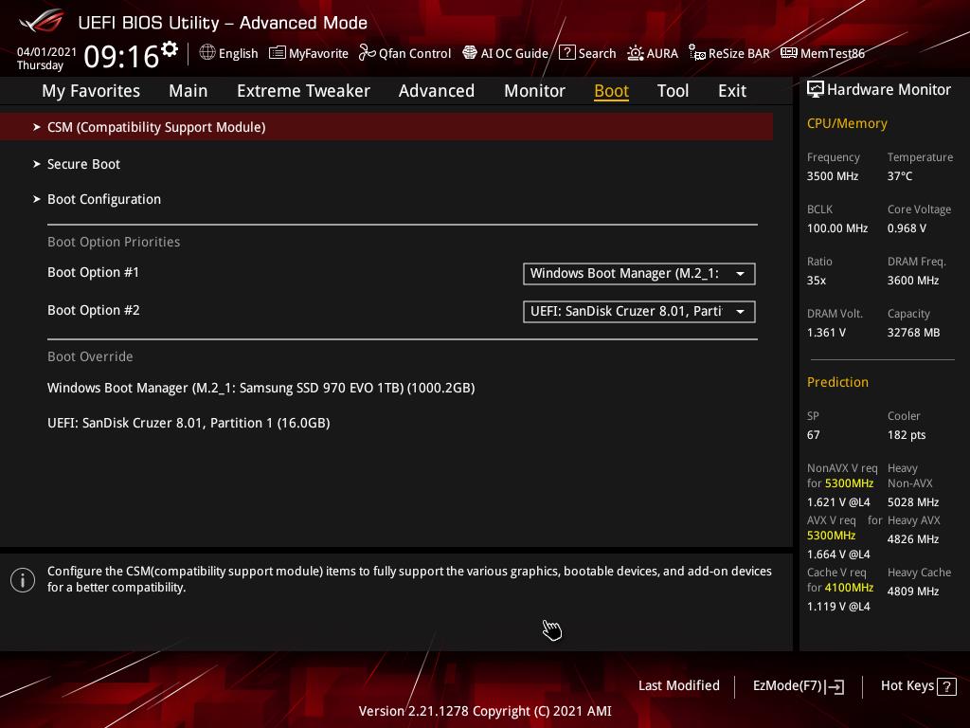Expand the CSM (Compatibility Support Module) submenu
970x728 pixels.
[156, 127]
